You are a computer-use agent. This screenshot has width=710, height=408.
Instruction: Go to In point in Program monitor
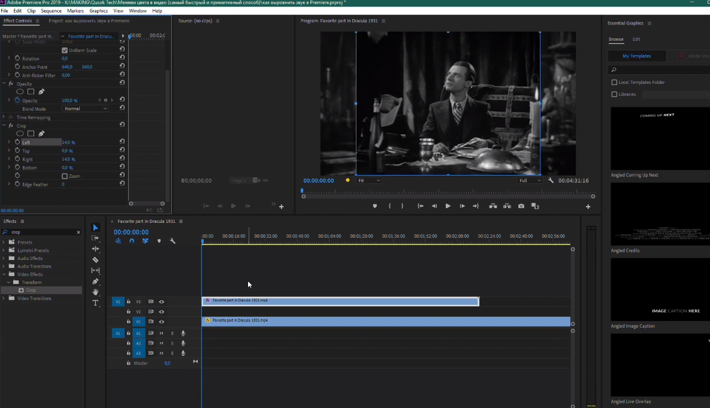[420, 206]
